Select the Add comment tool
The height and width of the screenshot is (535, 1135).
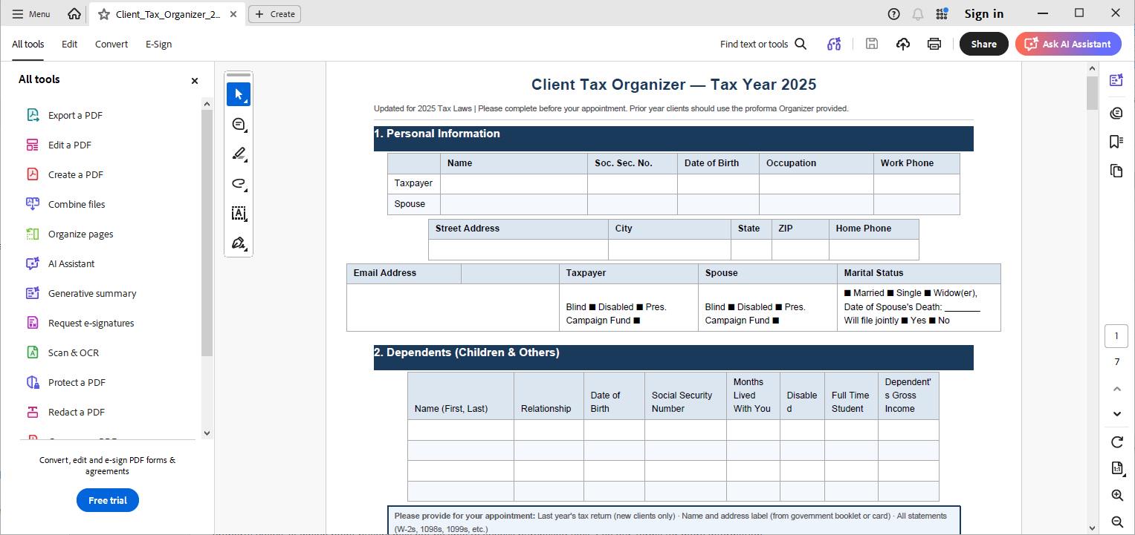239,124
